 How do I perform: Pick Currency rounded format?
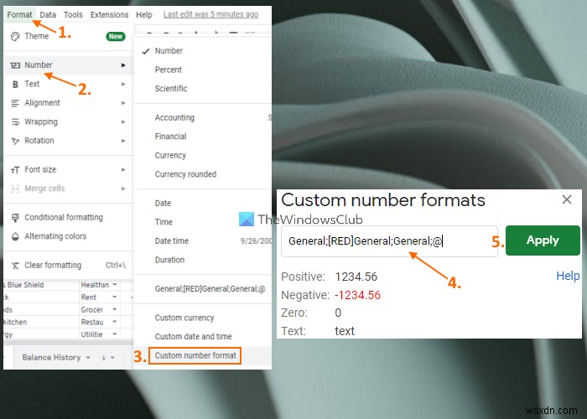click(203, 174)
